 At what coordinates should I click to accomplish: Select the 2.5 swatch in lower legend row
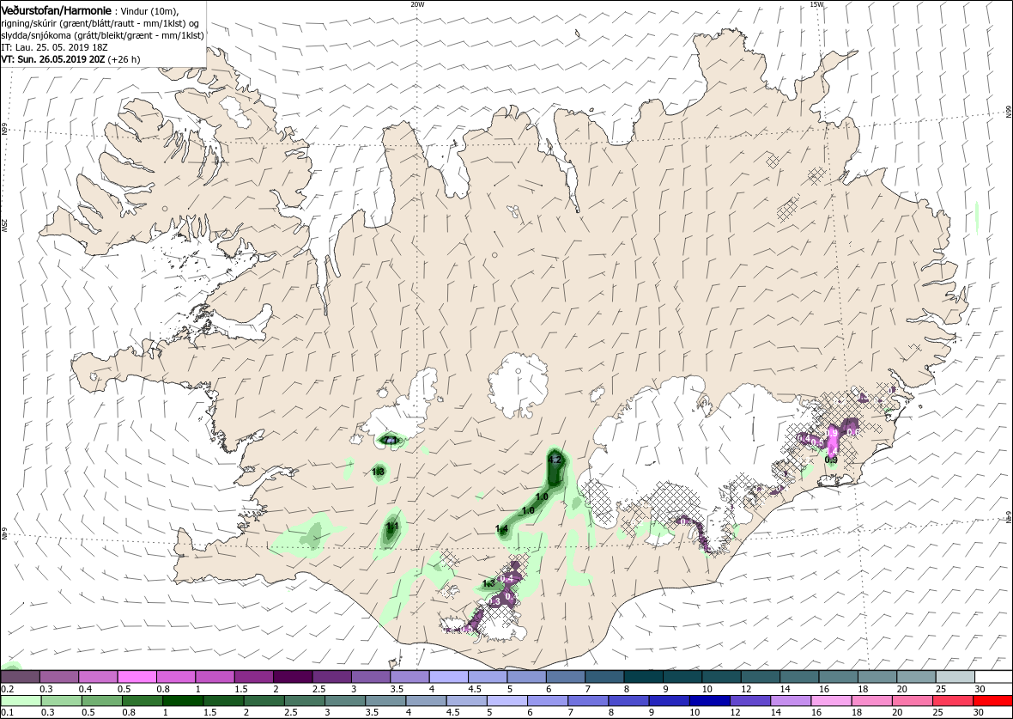(x=304, y=701)
